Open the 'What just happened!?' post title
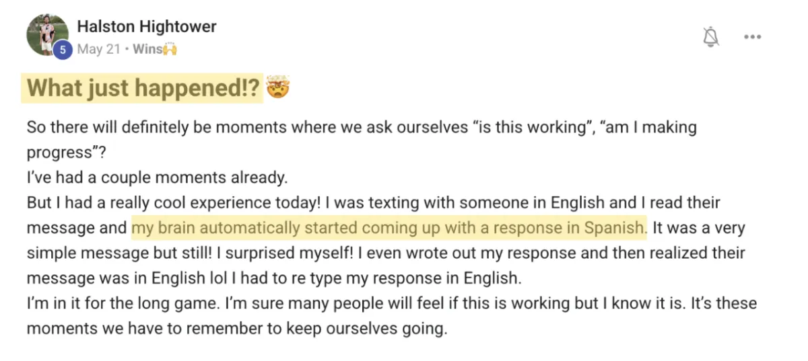Viewport: 808px width, 361px height. pyautogui.click(x=143, y=88)
